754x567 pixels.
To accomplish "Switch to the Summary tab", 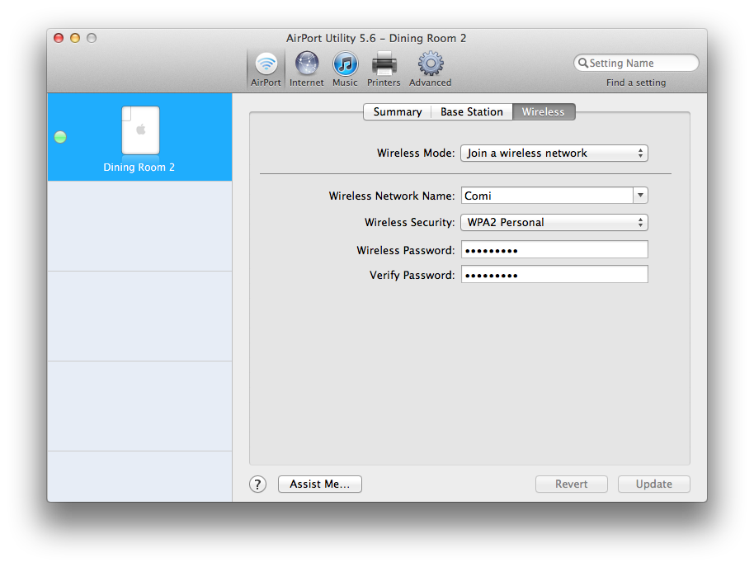I will 397,111.
